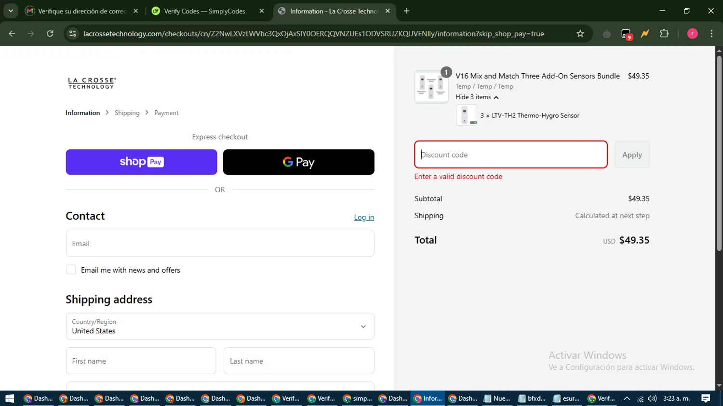Close the Information La Crosse tab
This screenshot has width=723, height=406.
(388, 11)
